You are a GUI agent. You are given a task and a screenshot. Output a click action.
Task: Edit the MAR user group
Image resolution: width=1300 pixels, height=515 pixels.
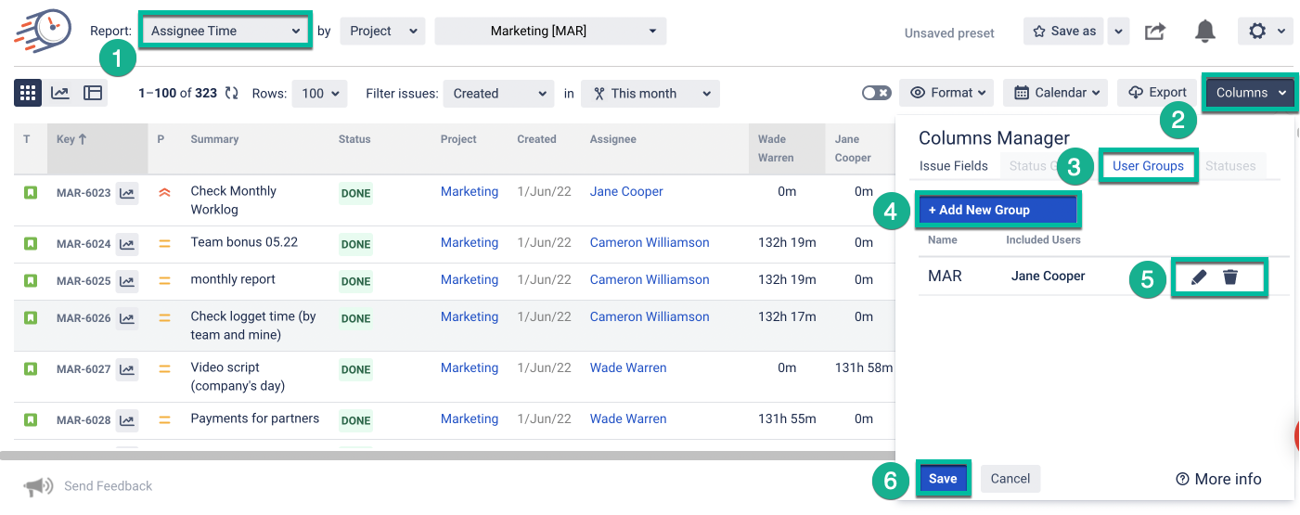[x=1199, y=277]
